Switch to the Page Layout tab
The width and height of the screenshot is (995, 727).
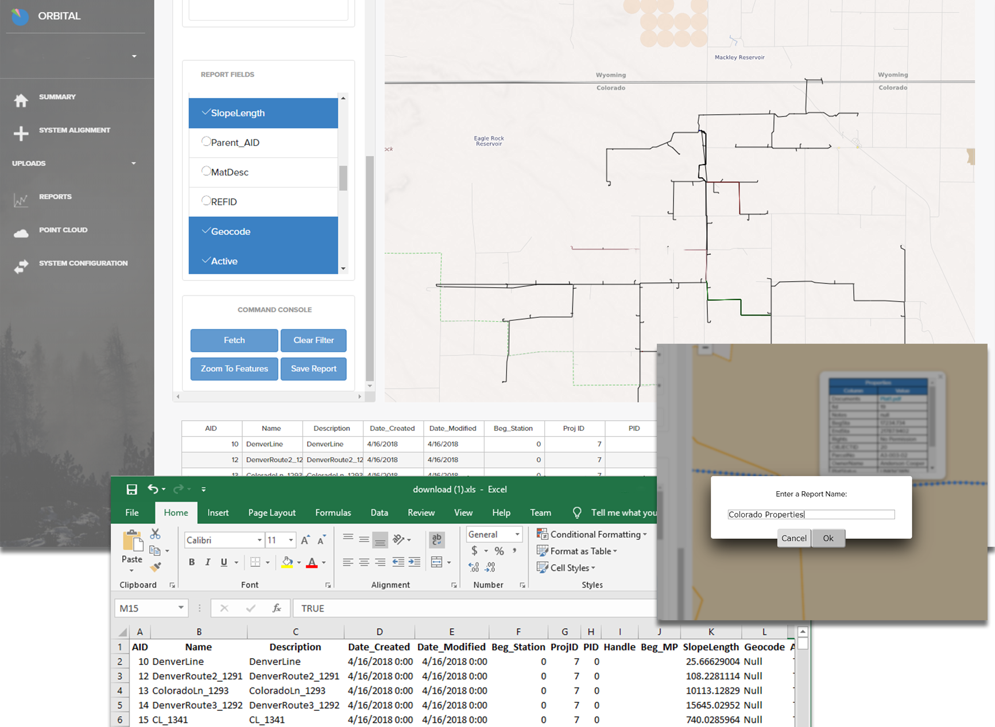click(272, 512)
